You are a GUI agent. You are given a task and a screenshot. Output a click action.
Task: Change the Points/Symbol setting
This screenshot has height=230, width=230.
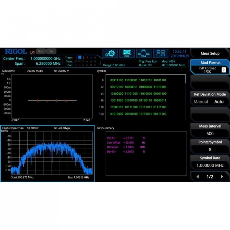pos(210,146)
